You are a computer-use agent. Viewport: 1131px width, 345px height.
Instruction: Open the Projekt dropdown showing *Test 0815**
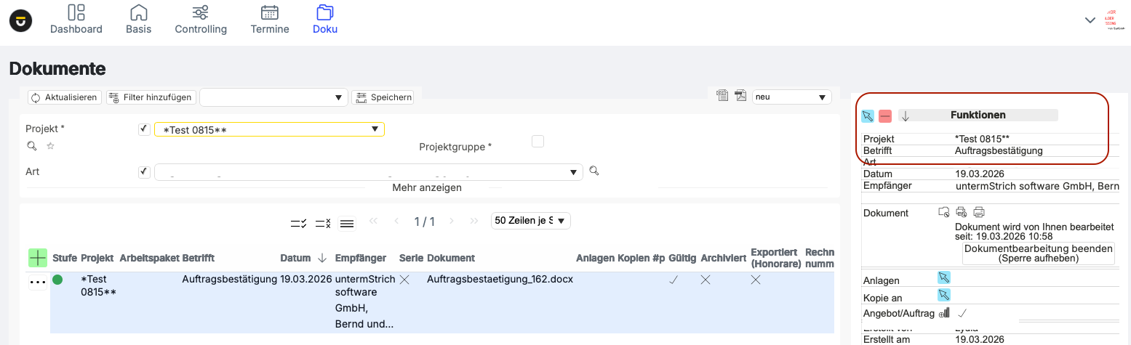tap(269, 129)
